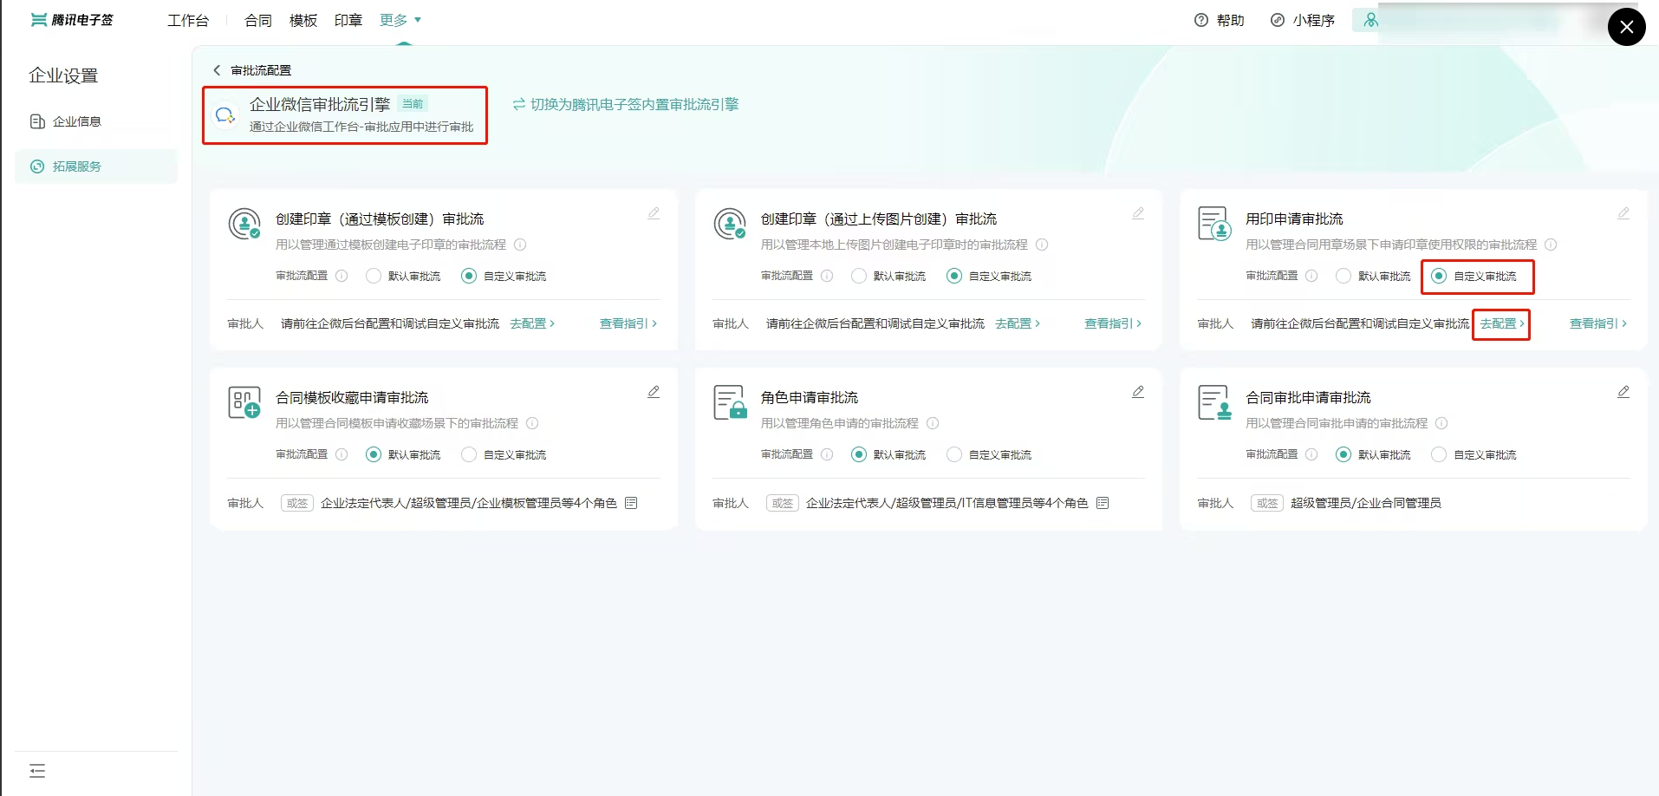Click 切换为腾讯电子签内置审批流引擎 link
The height and width of the screenshot is (796, 1659).
coord(626,104)
